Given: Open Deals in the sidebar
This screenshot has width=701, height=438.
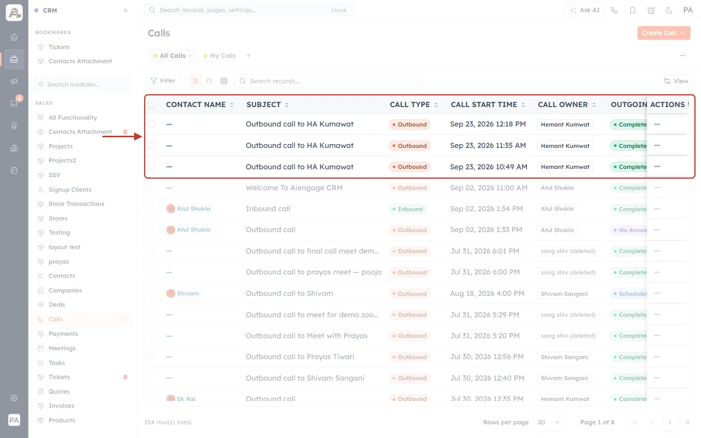Looking at the screenshot, I should click(x=56, y=305).
